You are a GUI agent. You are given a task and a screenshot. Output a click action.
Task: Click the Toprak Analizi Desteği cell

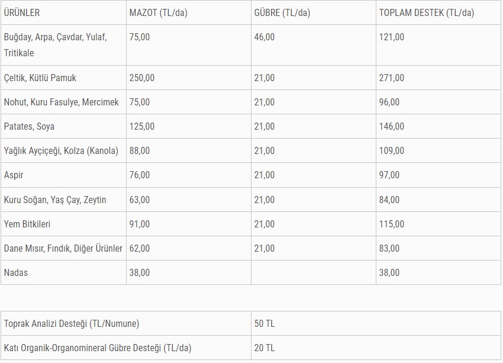pyautogui.click(x=72, y=323)
